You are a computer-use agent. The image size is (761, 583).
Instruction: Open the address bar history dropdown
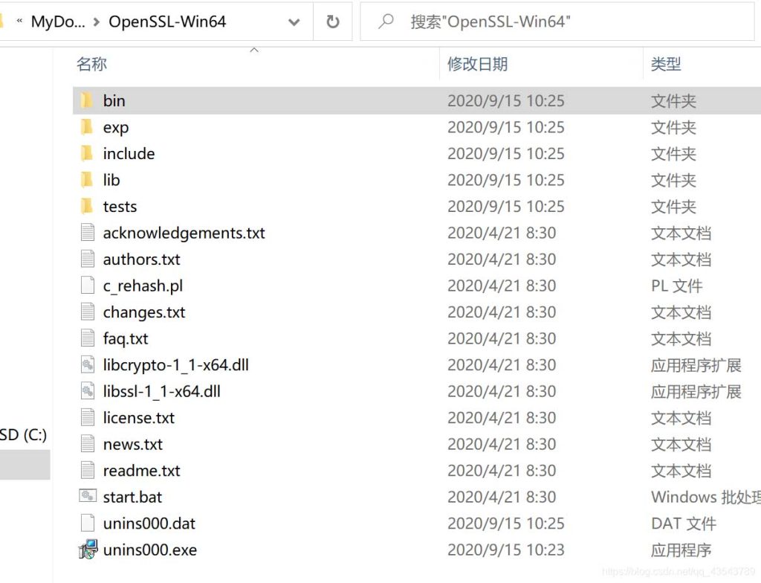click(294, 22)
